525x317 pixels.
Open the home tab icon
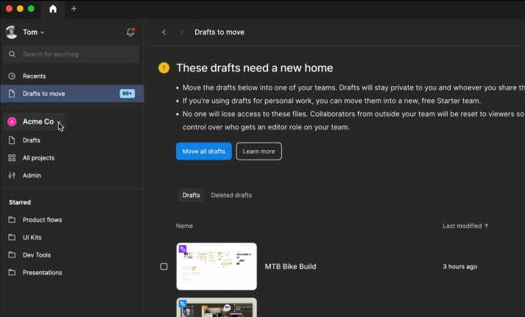[x=53, y=9]
